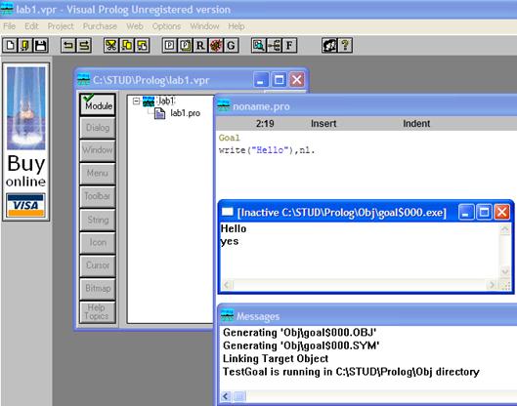Open the Purchase menu
Viewport: 517px width, 406px height.
[100, 26]
